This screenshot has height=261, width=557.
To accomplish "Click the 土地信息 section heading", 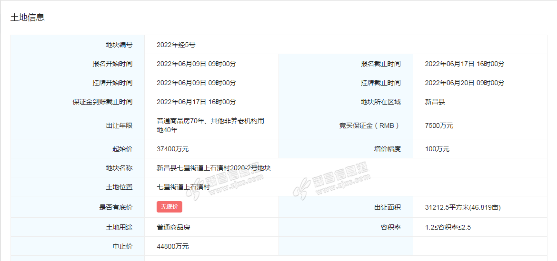I will pyautogui.click(x=28, y=18).
